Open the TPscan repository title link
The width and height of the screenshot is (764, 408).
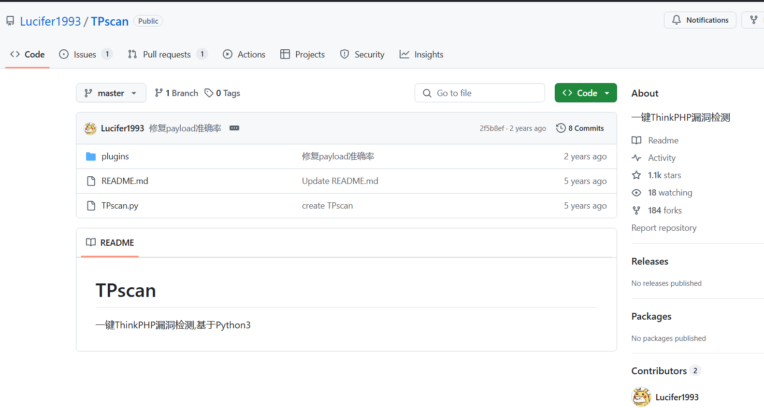[110, 21]
